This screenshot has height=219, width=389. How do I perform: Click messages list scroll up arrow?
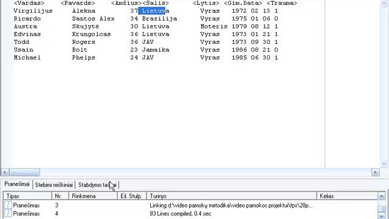coord(382,196)
